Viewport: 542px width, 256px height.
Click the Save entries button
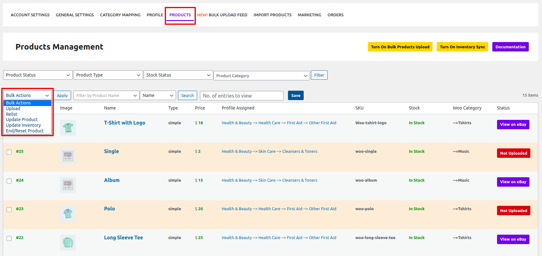point(296,95)
